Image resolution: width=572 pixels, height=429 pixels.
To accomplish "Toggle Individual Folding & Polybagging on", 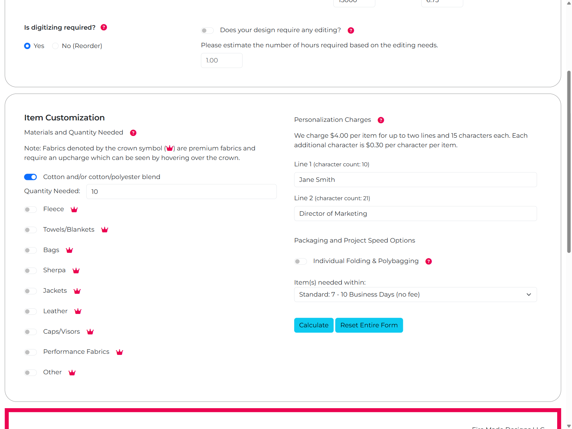I will 300,262.
